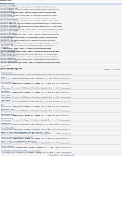Open the "Сова" ringtone entry
Screen dimensions: 122x218
coord(3,87)
